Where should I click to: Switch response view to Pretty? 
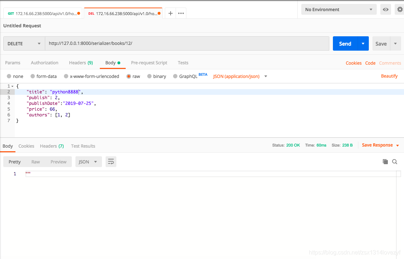14,162
